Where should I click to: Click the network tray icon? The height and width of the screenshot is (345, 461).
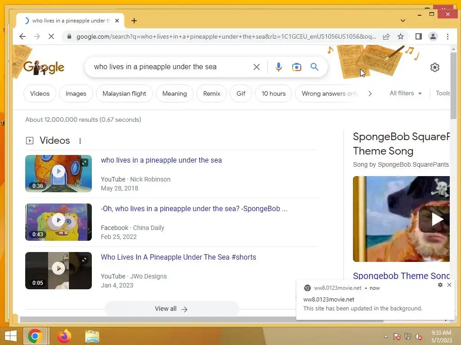click(x=407, y=336)
